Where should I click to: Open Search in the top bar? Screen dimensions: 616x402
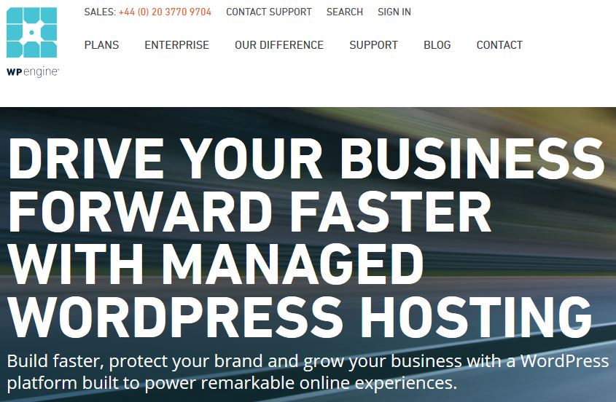pos(345,12)
